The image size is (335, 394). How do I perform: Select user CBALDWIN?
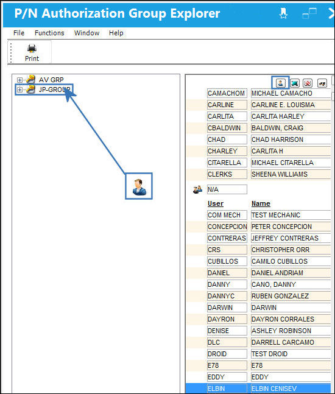point(227,128)
